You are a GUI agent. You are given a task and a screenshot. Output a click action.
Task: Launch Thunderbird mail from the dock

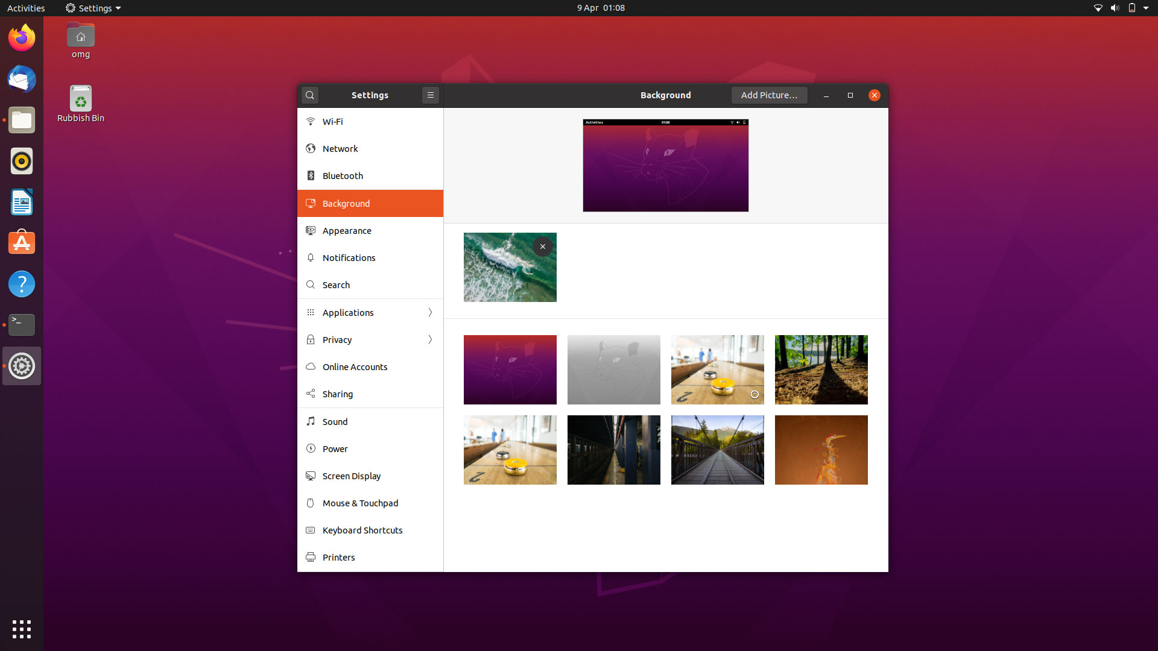22,79
